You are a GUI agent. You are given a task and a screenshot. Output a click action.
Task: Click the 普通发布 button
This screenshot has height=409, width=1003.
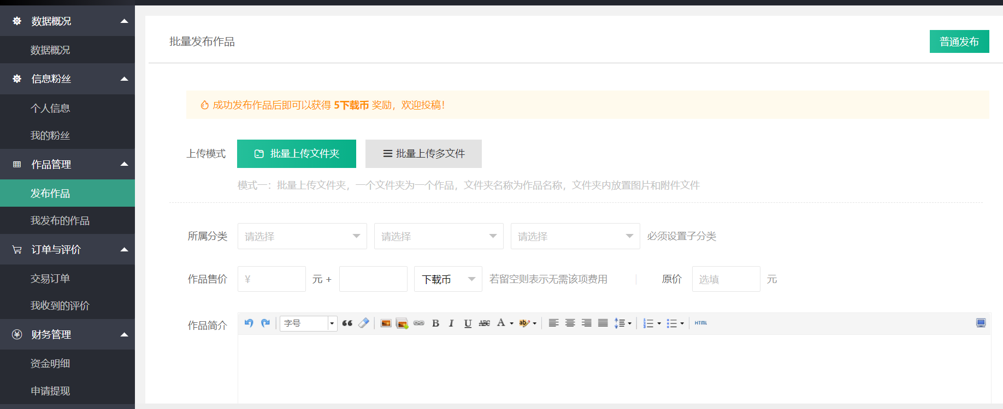pos(959,41)
